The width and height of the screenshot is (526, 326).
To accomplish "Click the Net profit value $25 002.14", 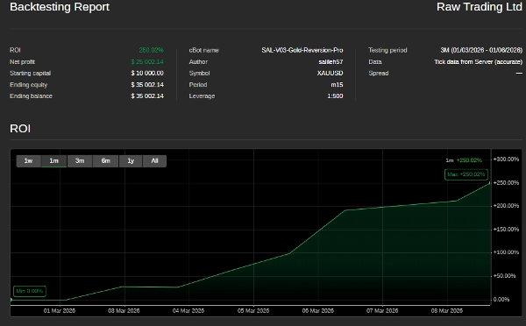I will (147, 61).
